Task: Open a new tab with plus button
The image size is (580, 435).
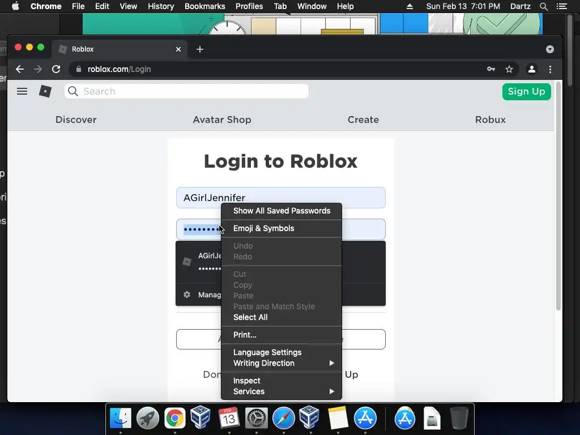Action: 200,49
